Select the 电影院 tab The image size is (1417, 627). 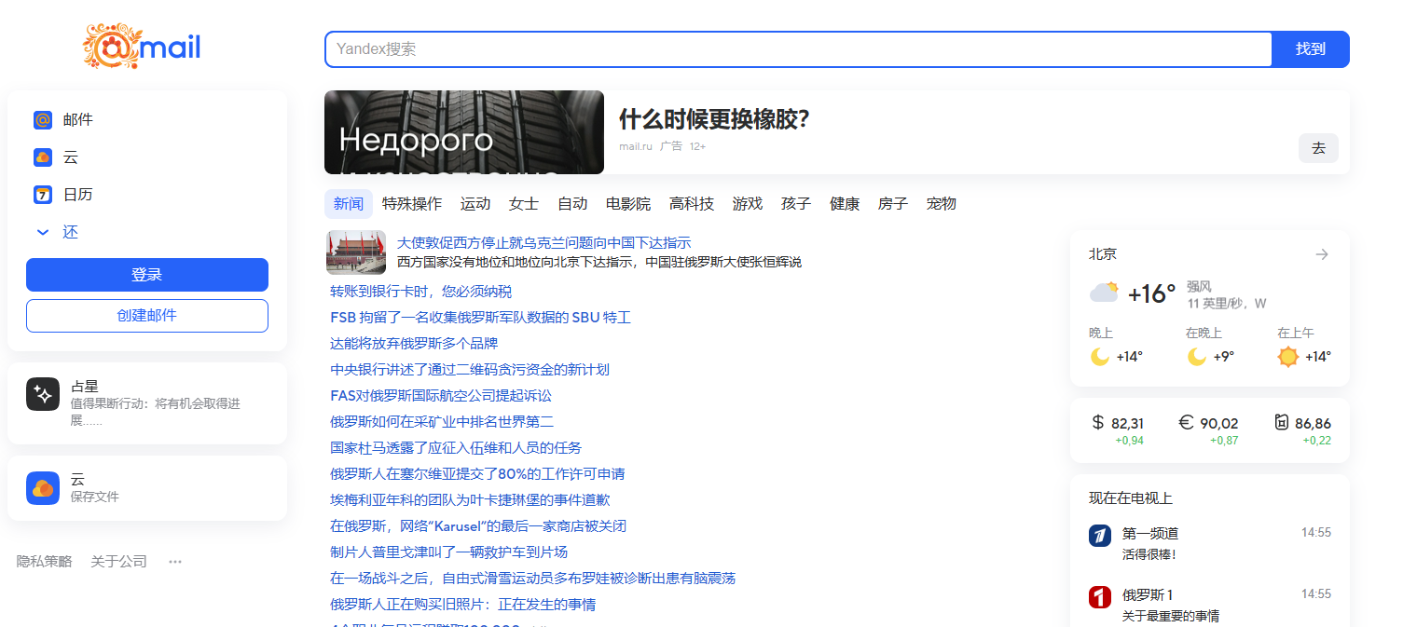point(628,204)
